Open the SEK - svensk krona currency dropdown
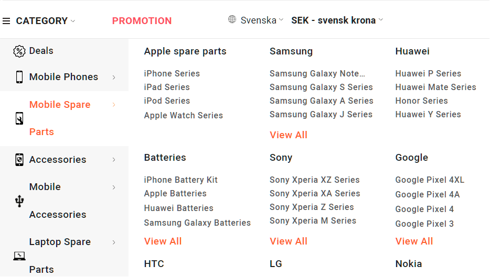The height and width of the screenshot is (277, 490). pyautogui.click(x=337, y=20)
